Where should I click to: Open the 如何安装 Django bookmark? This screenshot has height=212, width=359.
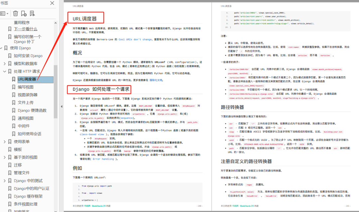[x=28, y=56]
